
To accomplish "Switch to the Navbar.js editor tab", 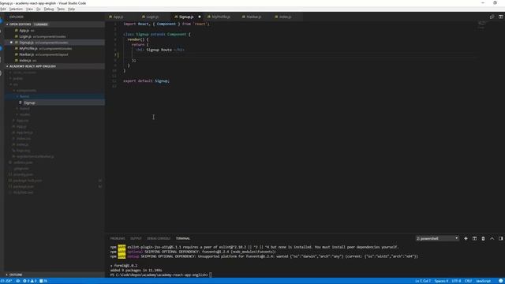I will tap(254, 17).
